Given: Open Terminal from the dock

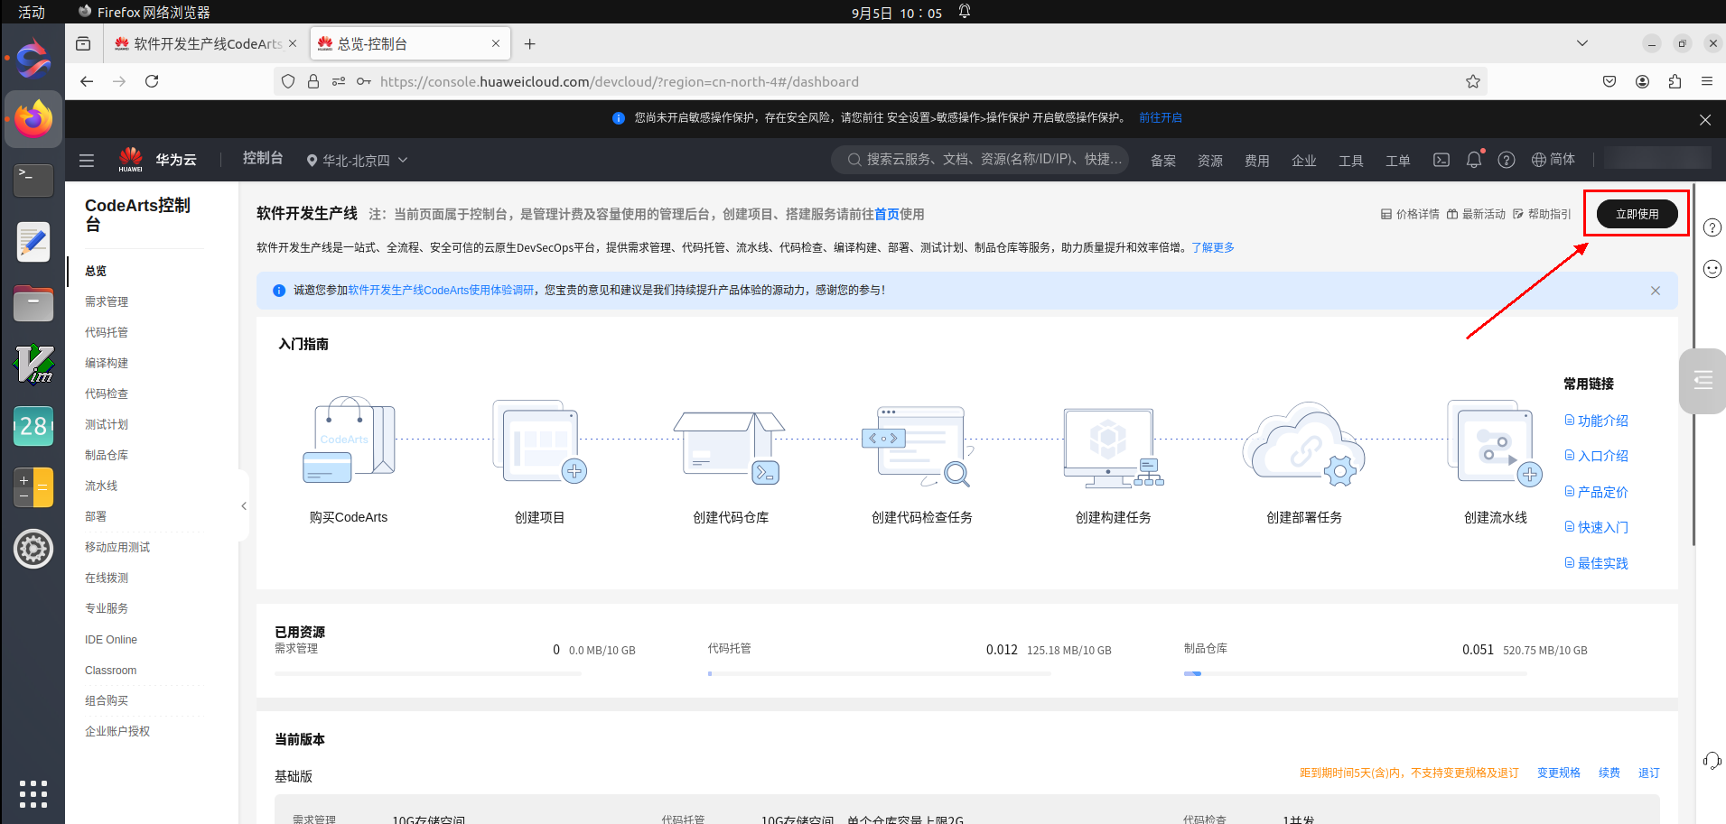Looking at the screenshot, I should (33, 181).
